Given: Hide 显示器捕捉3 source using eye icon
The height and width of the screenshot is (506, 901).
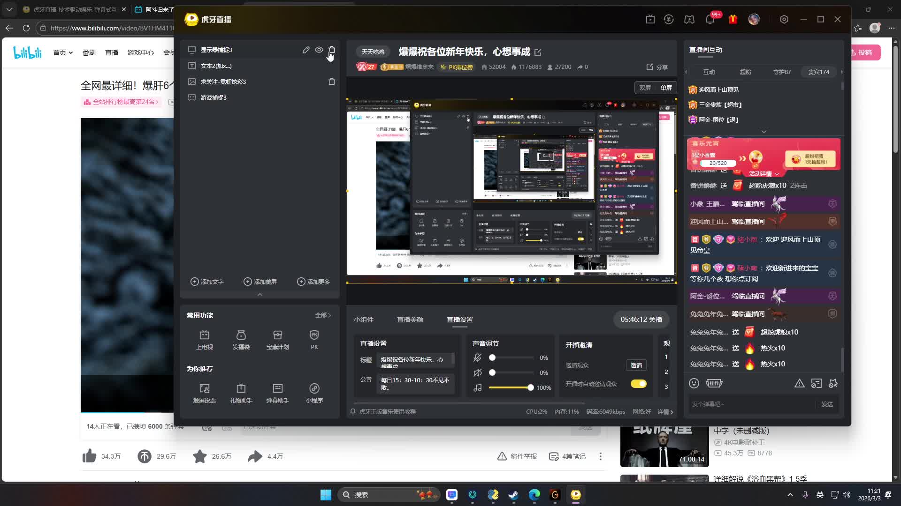Looking at the screenshot, I should click(x=319, y=50).
